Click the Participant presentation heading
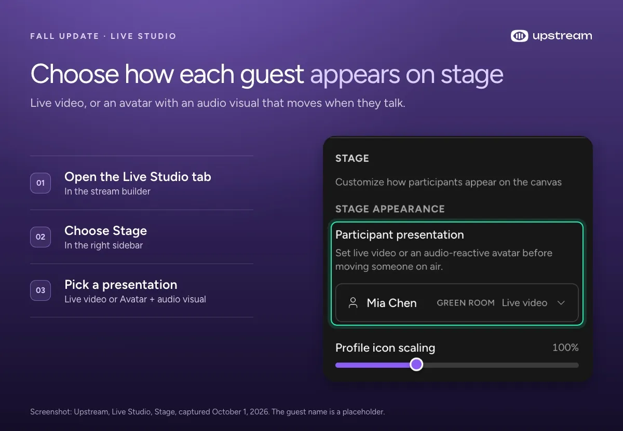This screenshot has height=431, width=623. [x=400, y=234]
